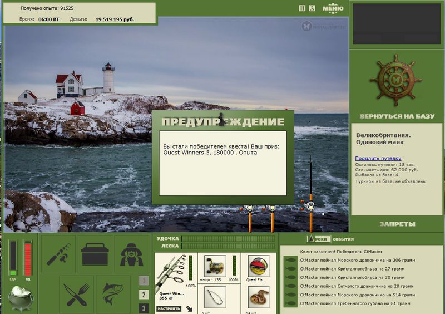Click the pause icon in top bar

[302, 8]
